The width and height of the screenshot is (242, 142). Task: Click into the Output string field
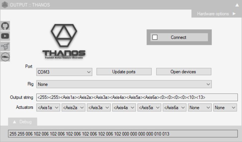[x=137, y=97]
